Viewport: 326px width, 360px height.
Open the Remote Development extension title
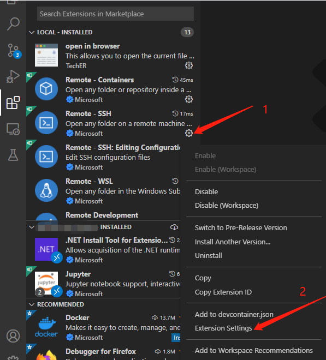(102, 215)
